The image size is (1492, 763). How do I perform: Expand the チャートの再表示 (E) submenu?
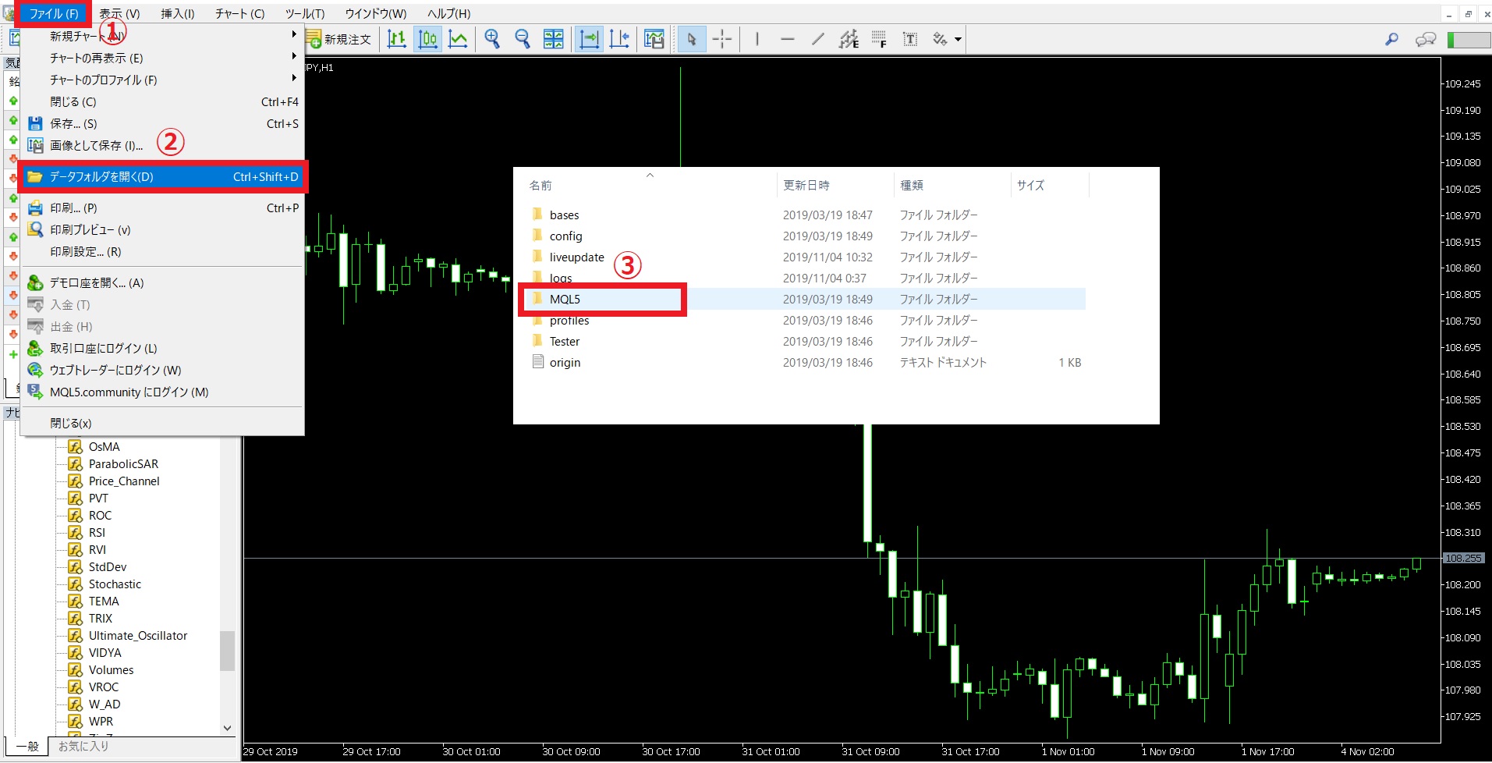(162, 58)
